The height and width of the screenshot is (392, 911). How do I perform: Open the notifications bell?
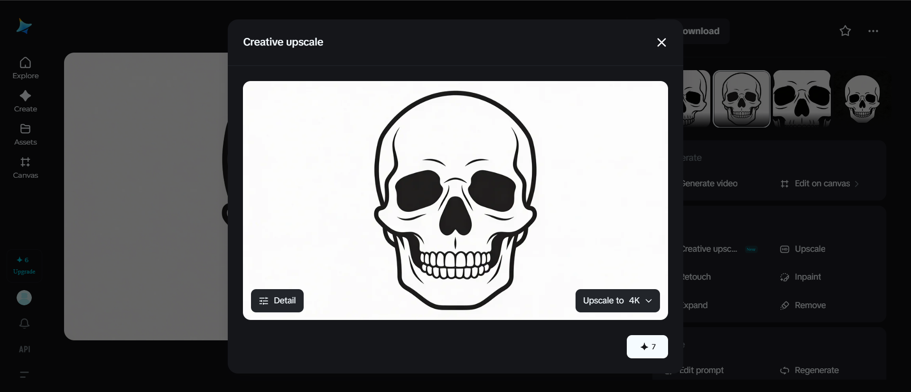(x=24, y=323)
